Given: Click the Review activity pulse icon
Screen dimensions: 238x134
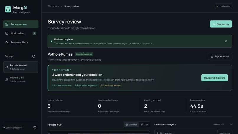Looking at the screenshot, I should point(7,42).
